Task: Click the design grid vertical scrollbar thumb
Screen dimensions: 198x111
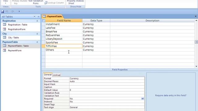Action: 196,42
